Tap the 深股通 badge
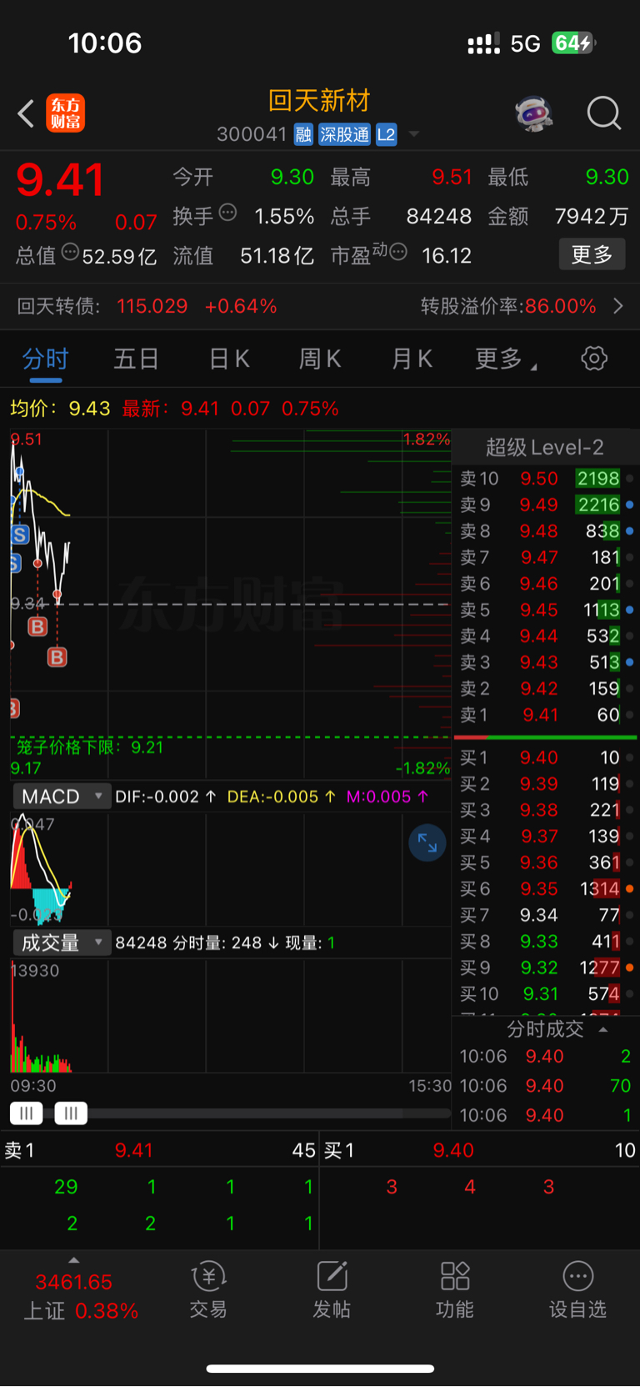 [x=344, y=134]
